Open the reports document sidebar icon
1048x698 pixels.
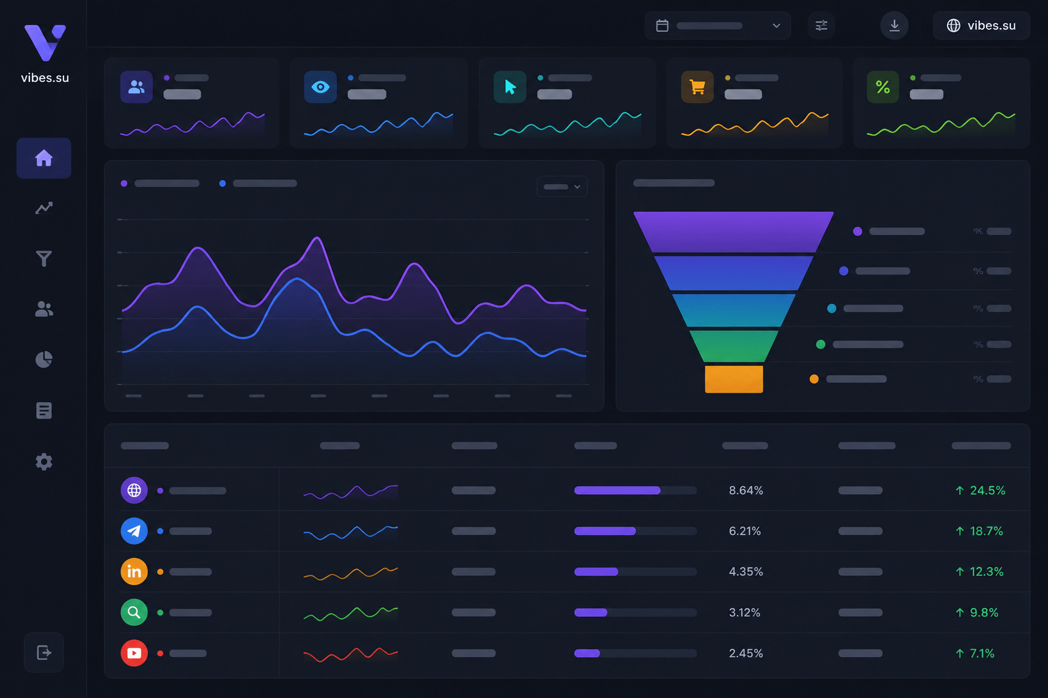click(x=44, y=410)
